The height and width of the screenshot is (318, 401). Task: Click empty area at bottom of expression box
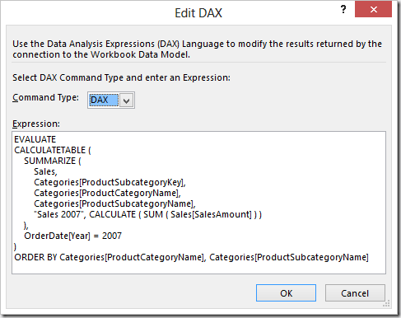(198, 268)
